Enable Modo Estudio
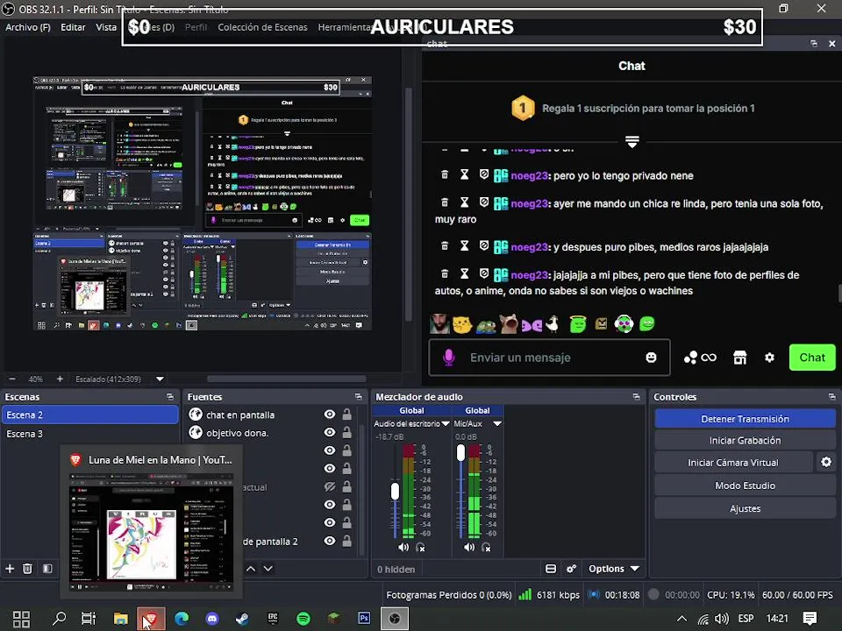This screenshot has height=631, width=842. (x=745, y=486)
